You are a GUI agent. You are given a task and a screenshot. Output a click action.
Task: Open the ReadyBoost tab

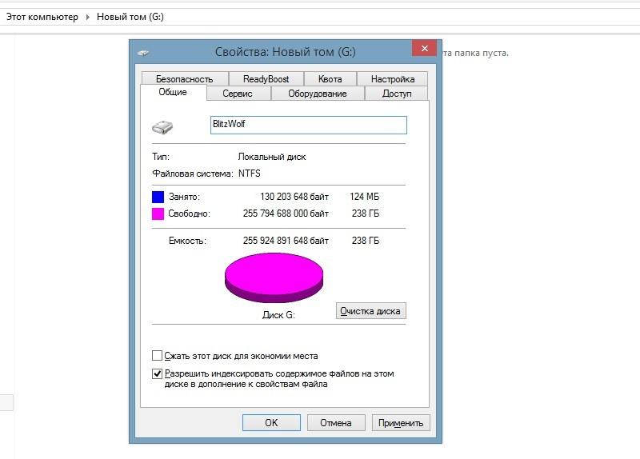pyautogui.click(x=266, y=78)
